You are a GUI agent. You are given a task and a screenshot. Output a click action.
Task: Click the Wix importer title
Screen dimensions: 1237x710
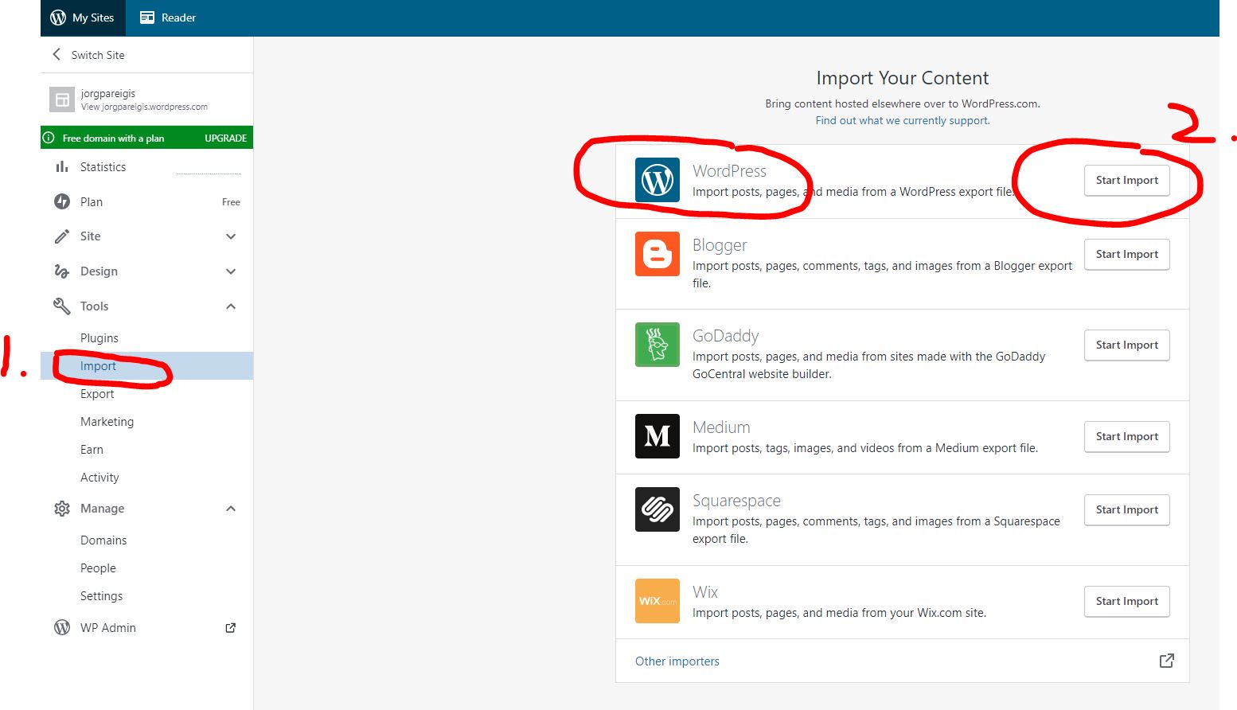coord(705,592)
